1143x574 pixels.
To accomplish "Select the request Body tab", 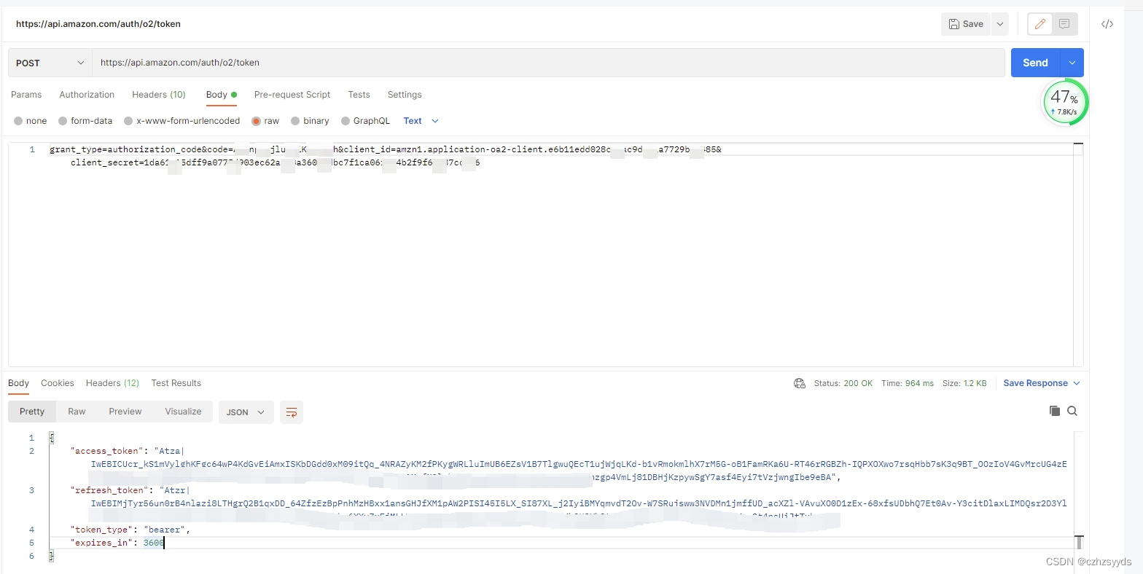I will (x=221, y=95).
